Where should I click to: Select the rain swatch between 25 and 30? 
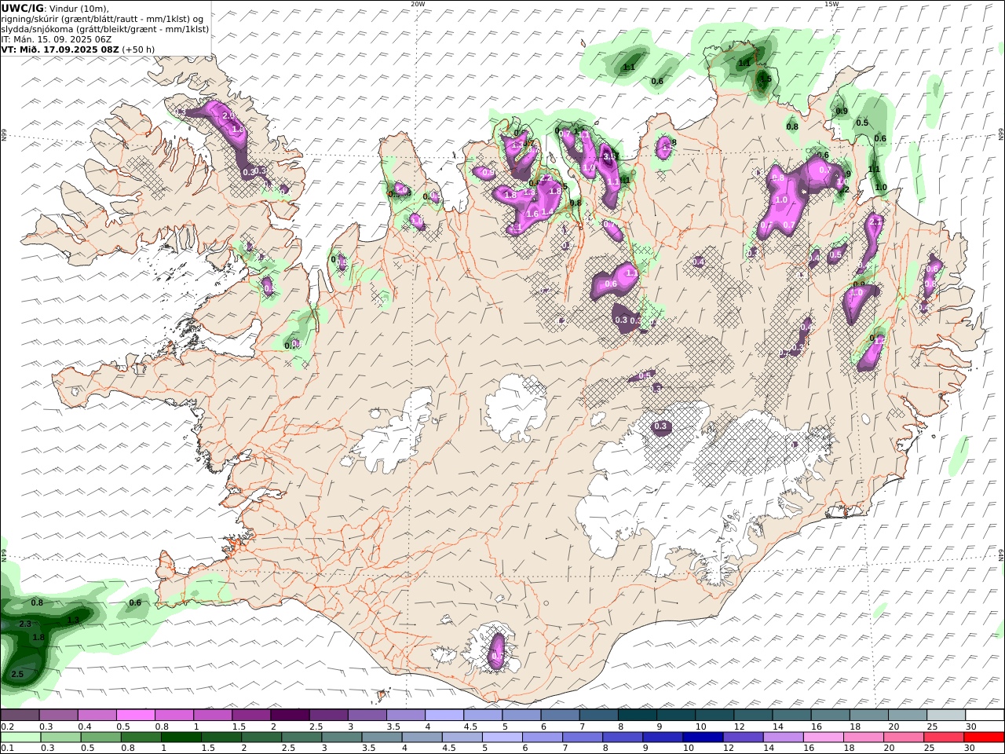944,737
